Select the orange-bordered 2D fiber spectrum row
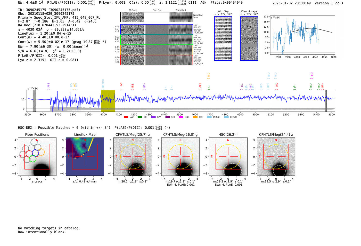361x246 pixels. click(x=157, y=50)
